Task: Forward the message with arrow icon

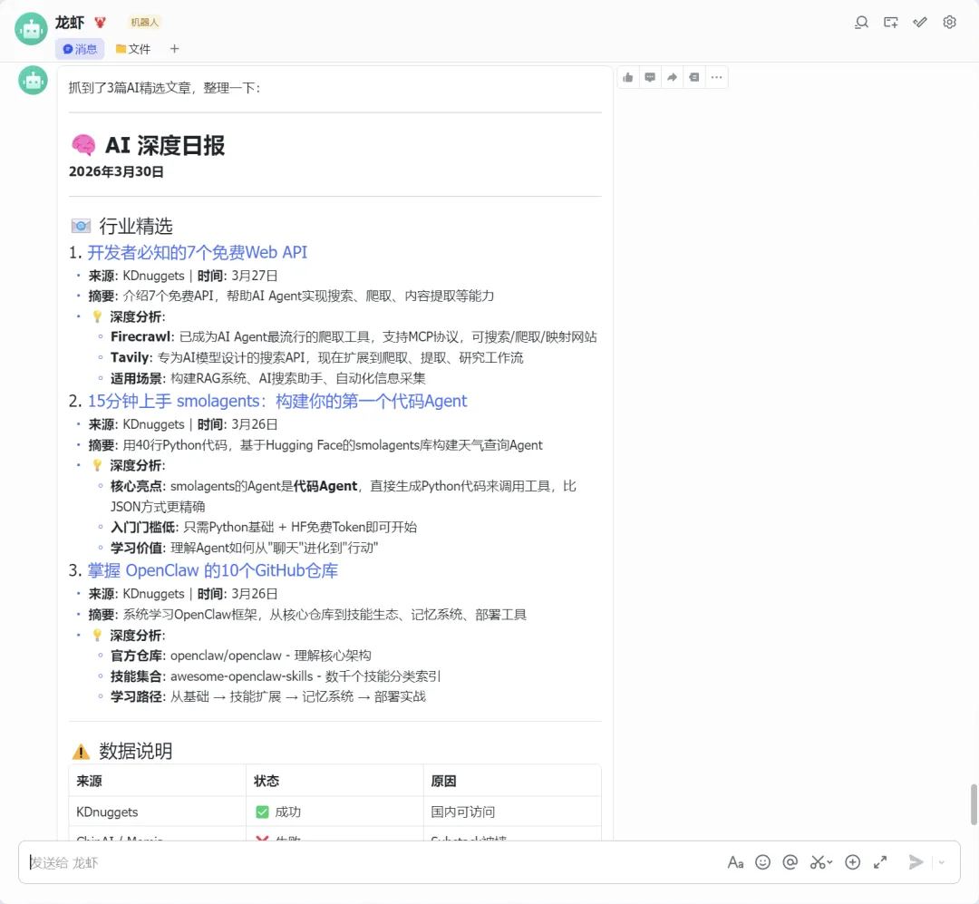Action: 672,77
